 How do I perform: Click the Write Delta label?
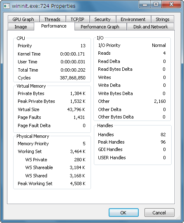(109, 85)
